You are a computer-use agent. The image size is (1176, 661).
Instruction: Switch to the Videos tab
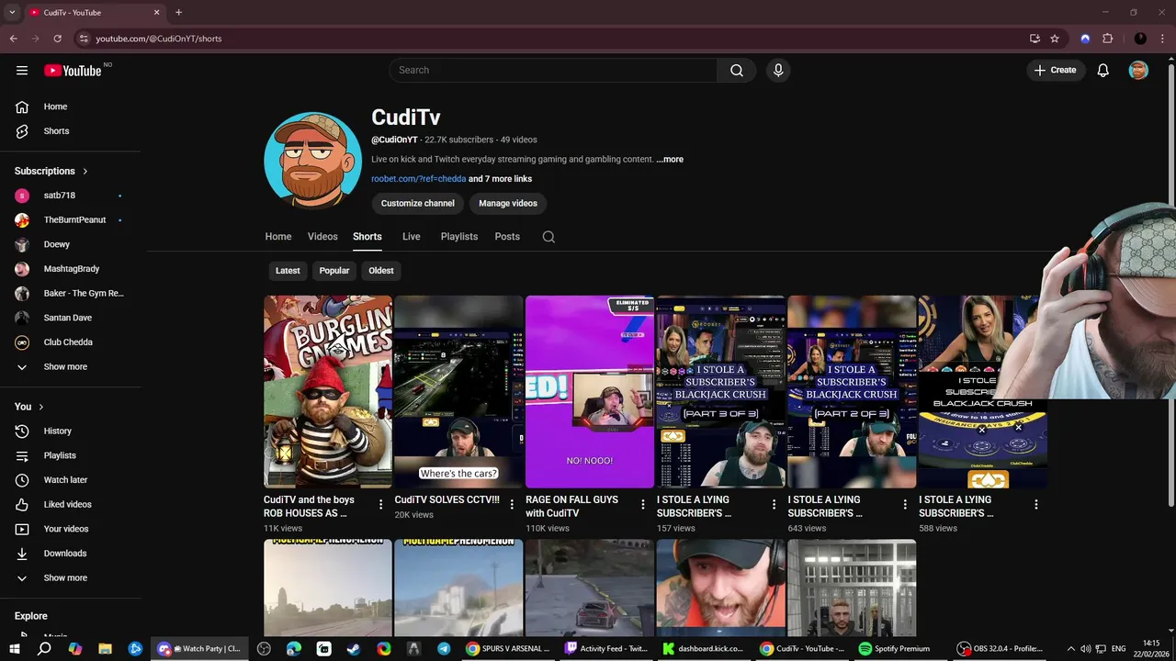coord(322,237)
